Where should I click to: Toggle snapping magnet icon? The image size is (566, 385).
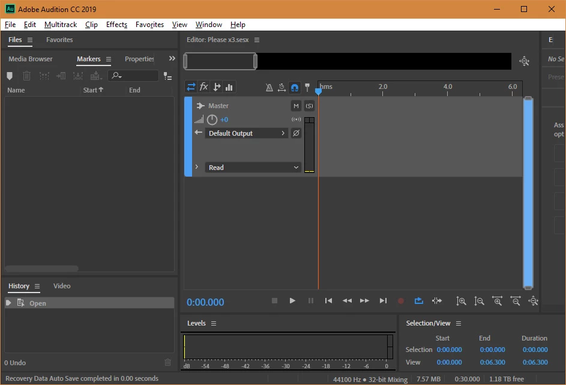(295, 88)
